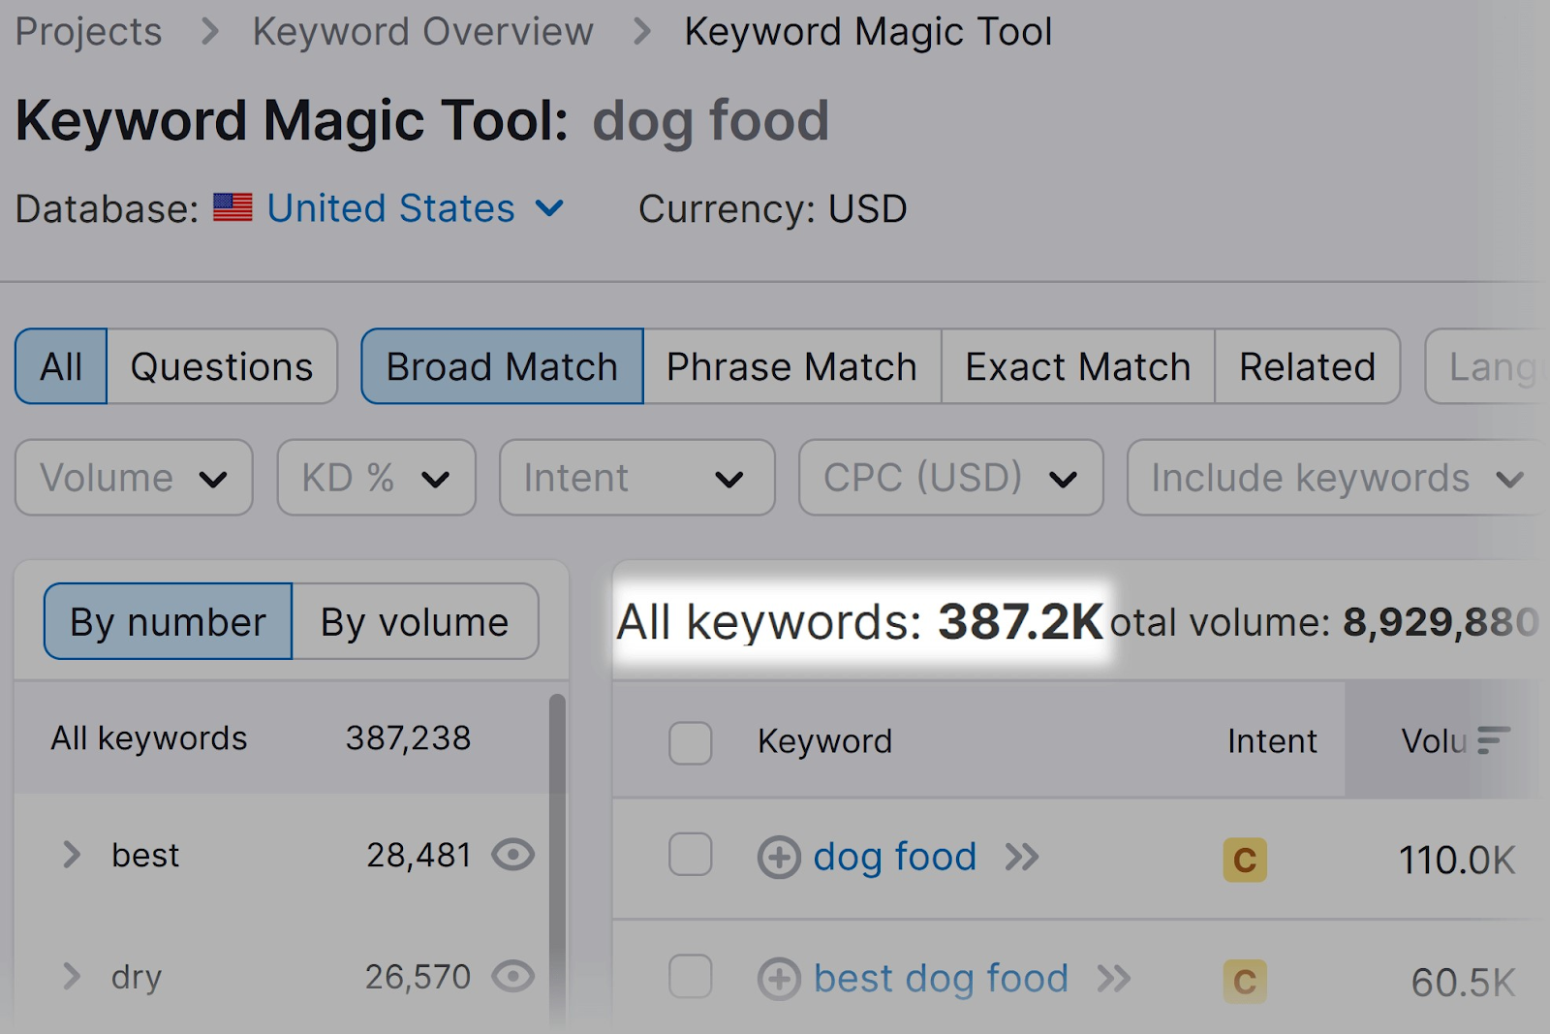Click the United States flag icon
This screenshot has height=1034, width=1550.
pyautogui.click(x=232, y=208)
